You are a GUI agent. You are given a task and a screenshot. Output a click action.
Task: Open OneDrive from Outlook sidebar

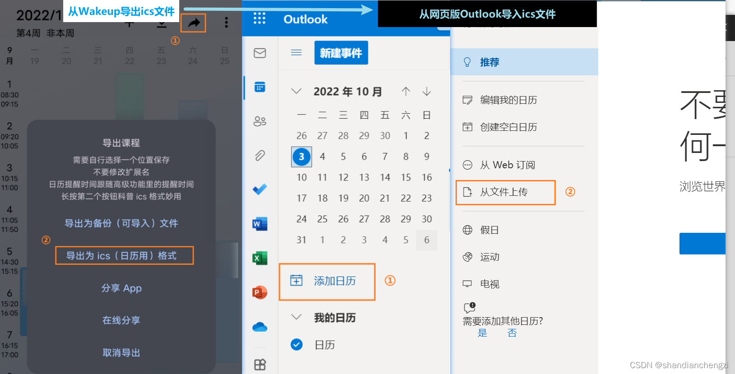tap(260, 327)
